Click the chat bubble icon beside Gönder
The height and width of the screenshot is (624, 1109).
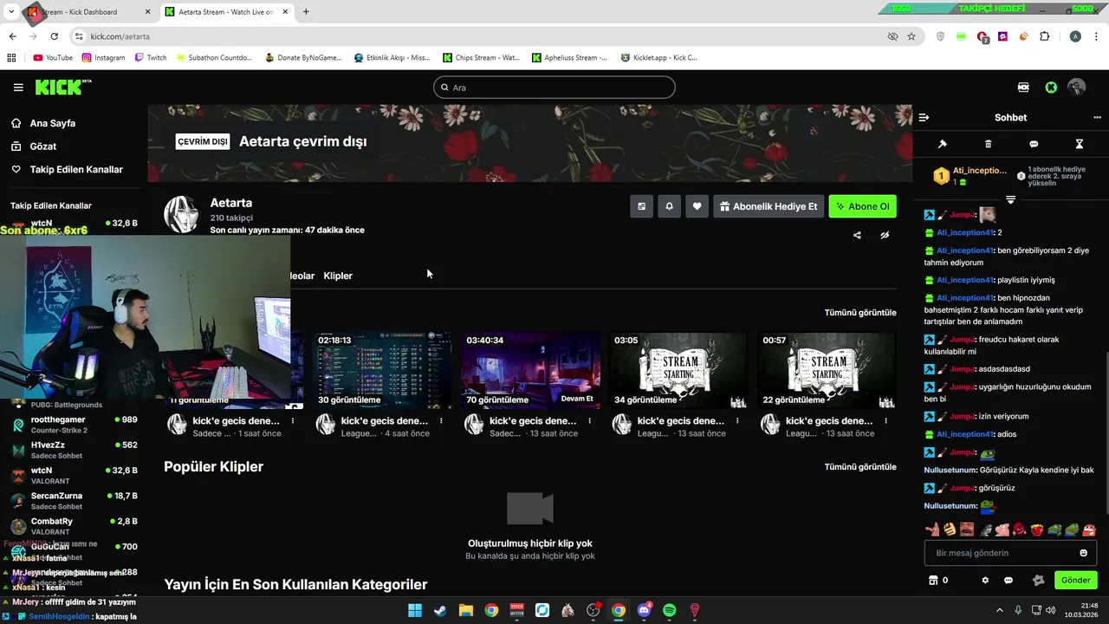pos(1008,580)
